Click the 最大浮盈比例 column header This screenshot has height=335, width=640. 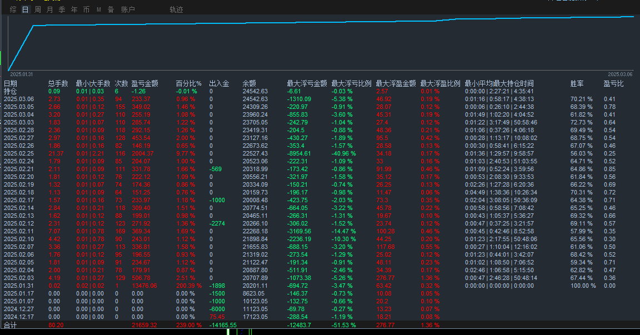tap(441, 83)
